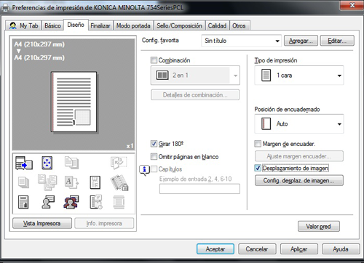Click the info balloon icon beside Capítulos
The width and height of the screenshot is (364, 263).
click(x=144, y=170)
